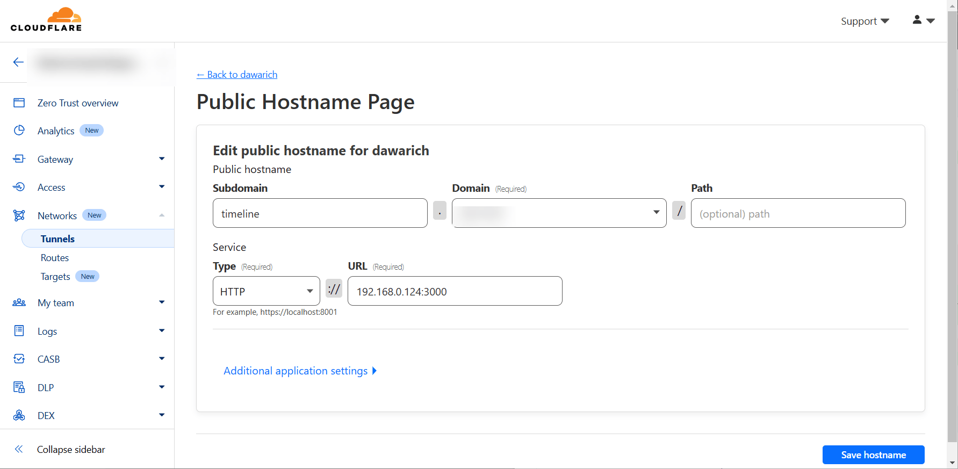Follow the Back to dawarich link
The width and height of the screenshot is (958, 469).
point(237,75)
